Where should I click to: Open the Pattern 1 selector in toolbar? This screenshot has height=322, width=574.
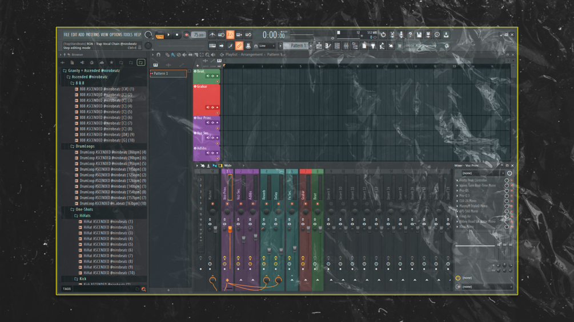click(x=297, y=46)
